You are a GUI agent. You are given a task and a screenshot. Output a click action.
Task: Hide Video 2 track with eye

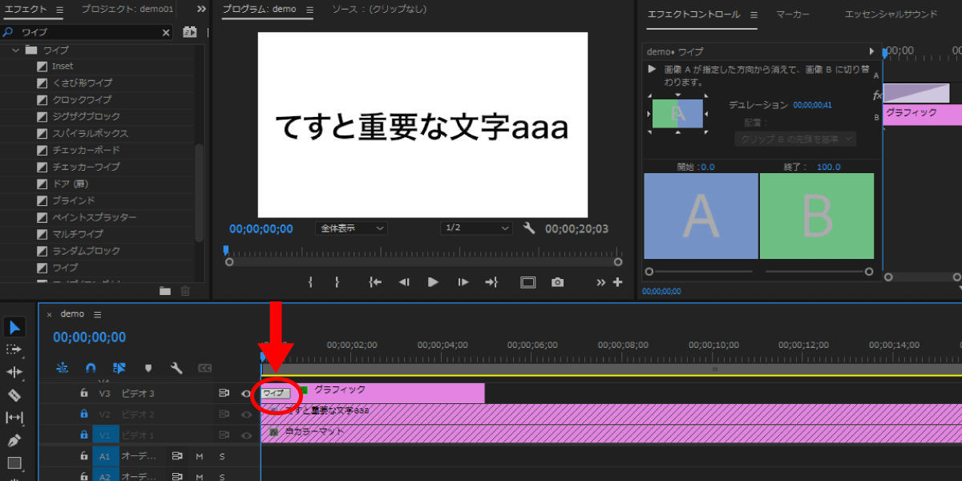coord(246,414)
